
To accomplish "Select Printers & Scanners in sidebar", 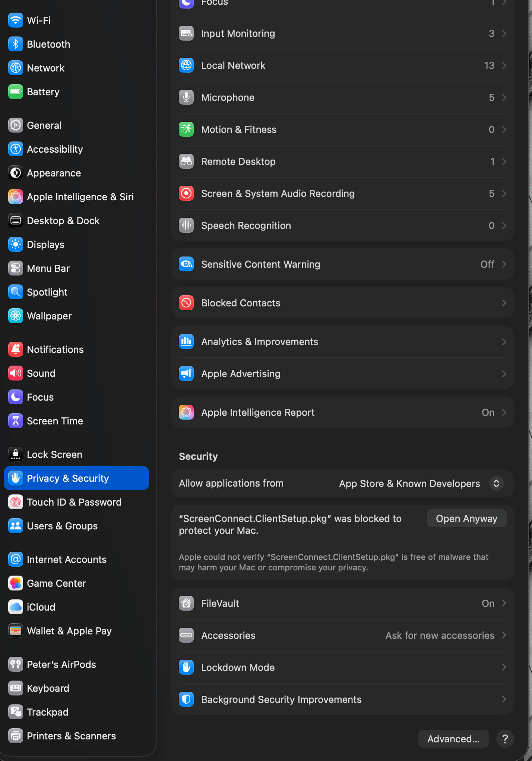I will (76, 736).
